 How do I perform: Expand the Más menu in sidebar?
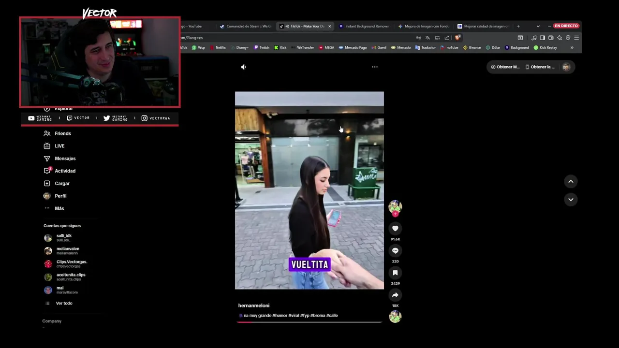[x=54, y=208]
